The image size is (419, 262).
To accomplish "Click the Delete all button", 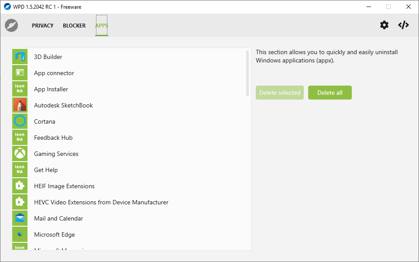I will (330, 93).
